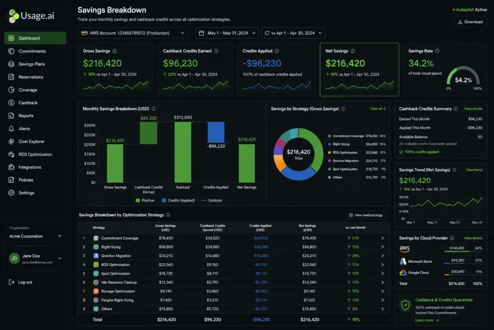The width and height of the screenshot is (494, 330).
Task: Click Cashback Credits Summary info icon
Action: (x=455, y=109)
